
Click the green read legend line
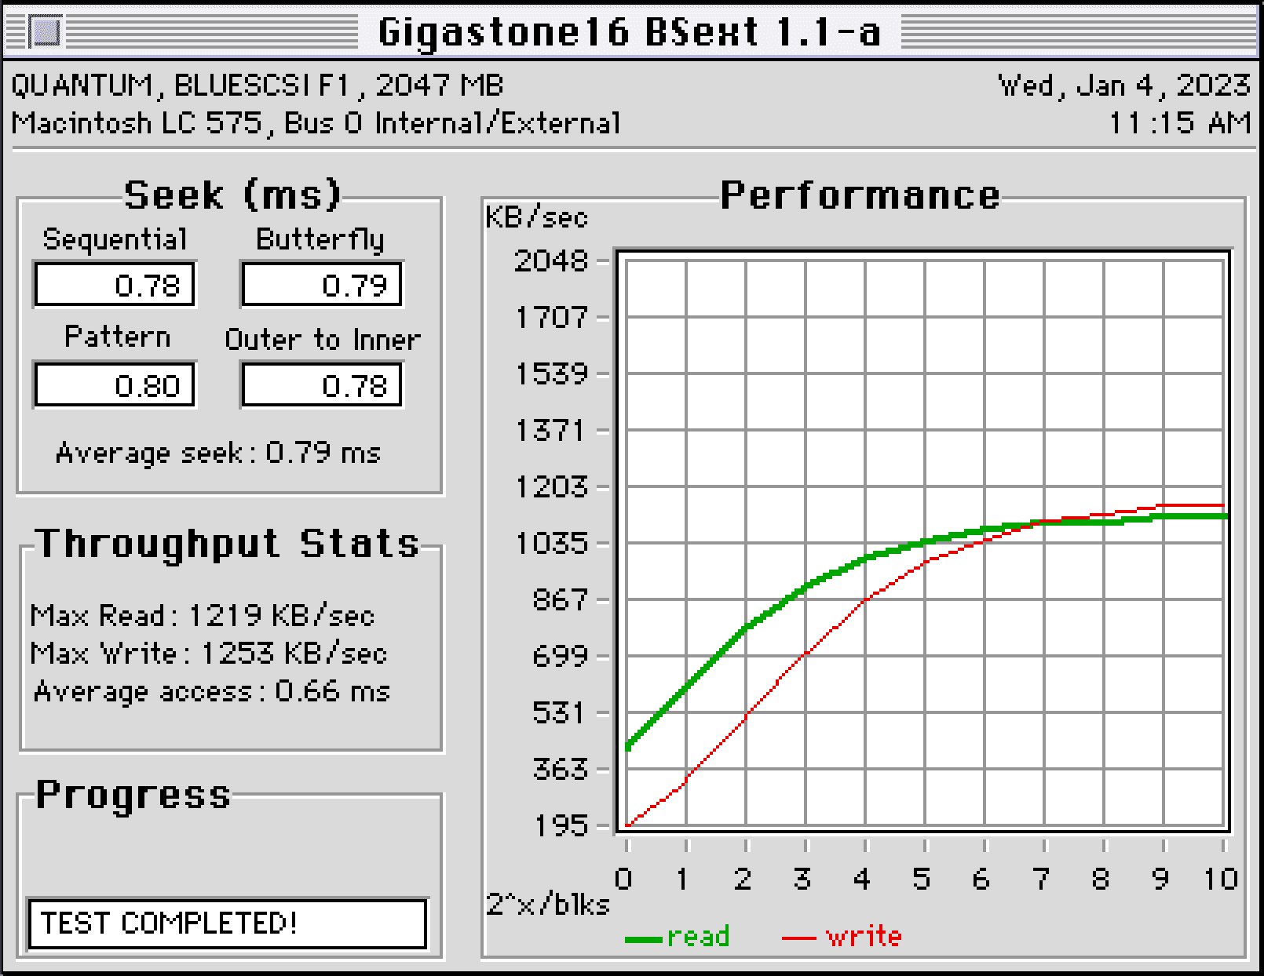(644, 938)
